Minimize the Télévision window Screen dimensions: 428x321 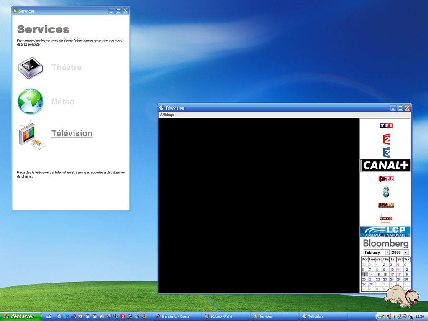coord(393,108)
